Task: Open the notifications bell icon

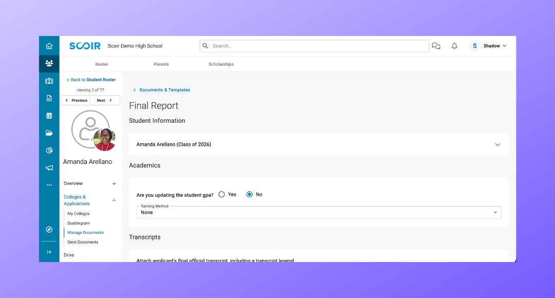Action: [x=454, y=46]
